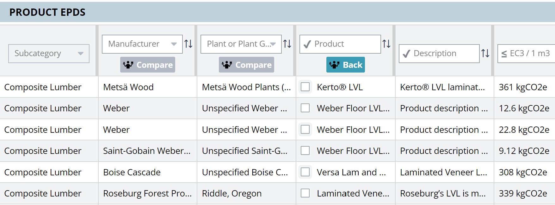This screenshot has width=555, height=205.
Task: Tick the Laminated Veneer Roseburg checkbox
Action: 305,193
